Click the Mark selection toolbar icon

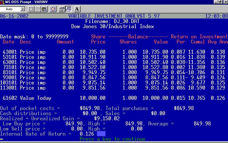[x=31, y=9]
